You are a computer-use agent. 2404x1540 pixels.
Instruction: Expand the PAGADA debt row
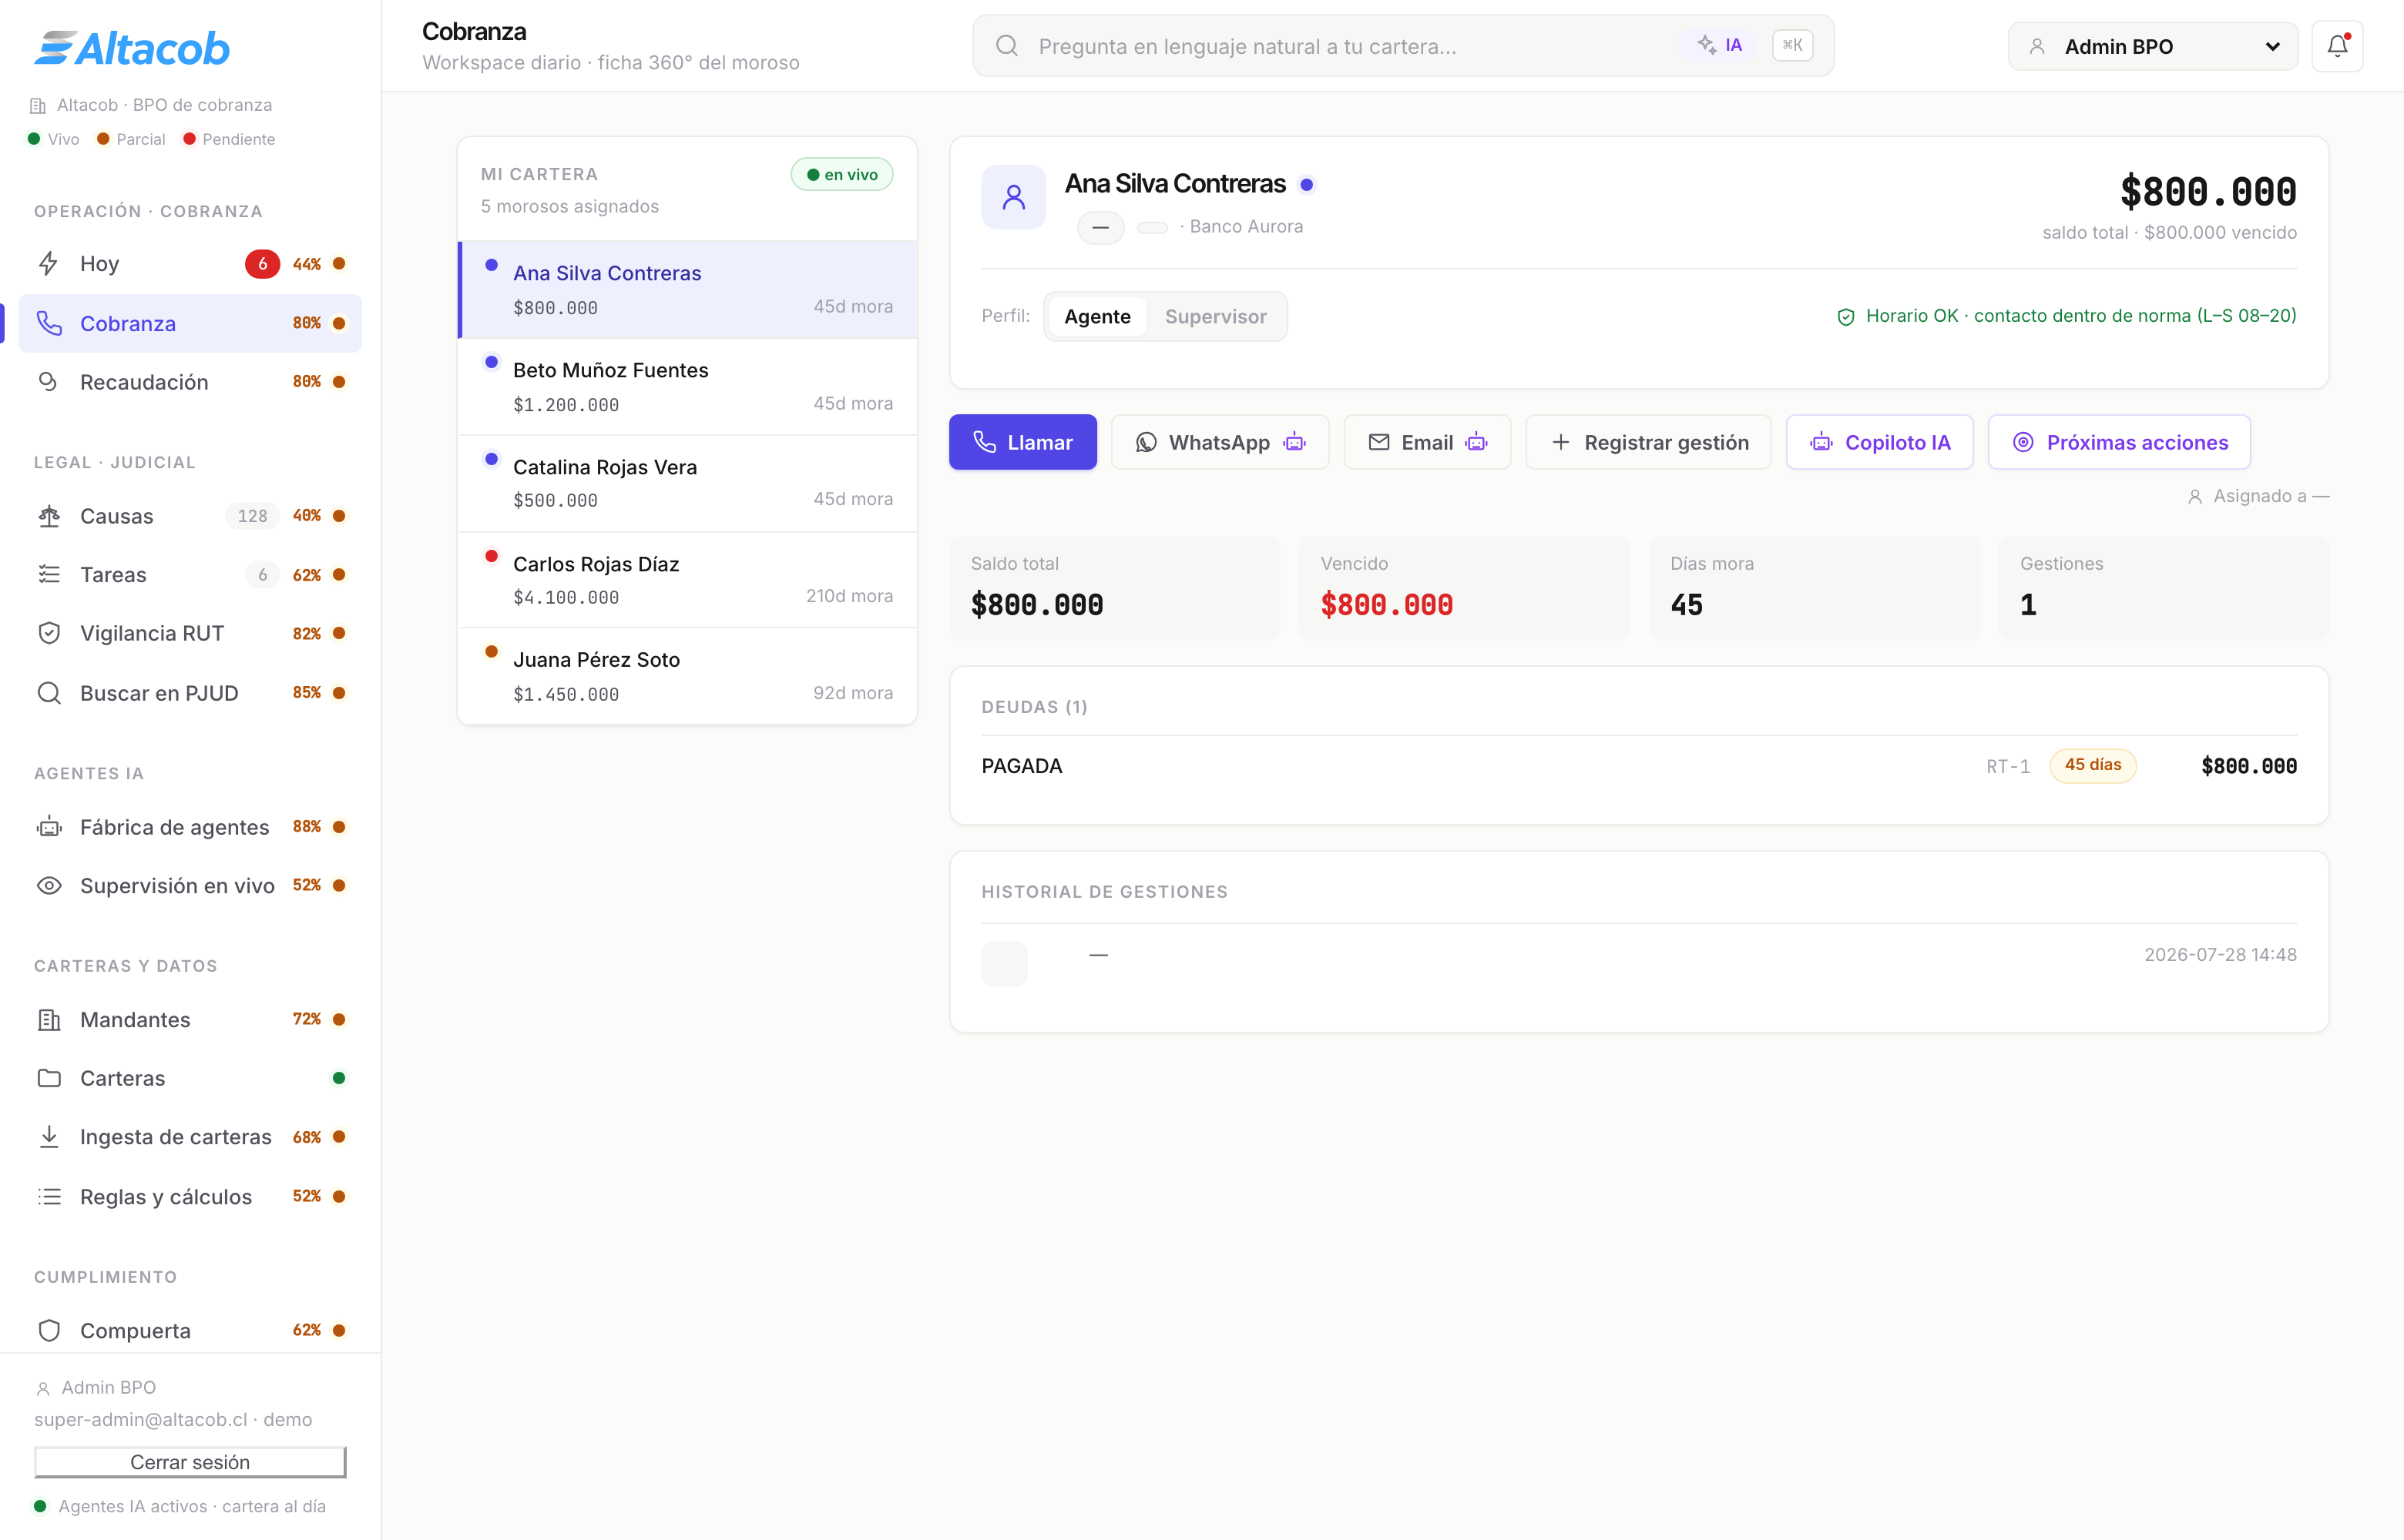[x=1639, y=766]
